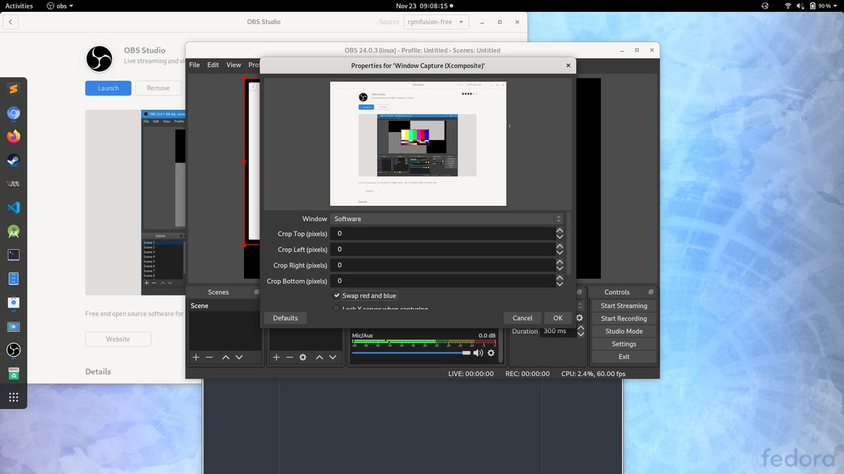Click the Duration 300 ms field
Screen dimensions: 844x474
558,331
